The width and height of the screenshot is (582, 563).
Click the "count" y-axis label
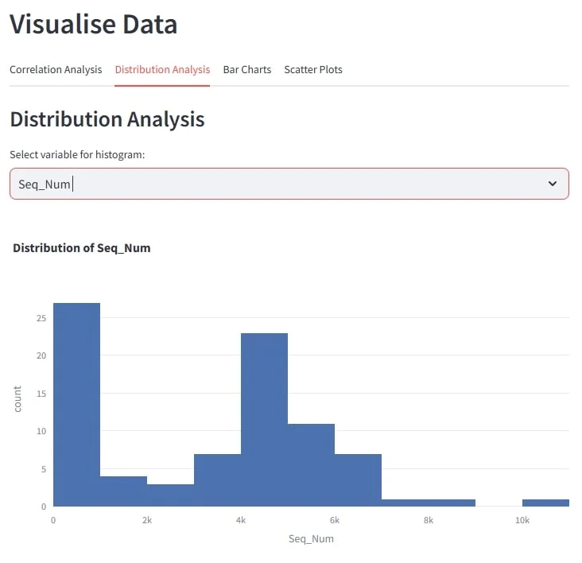[x=17, y=399]
